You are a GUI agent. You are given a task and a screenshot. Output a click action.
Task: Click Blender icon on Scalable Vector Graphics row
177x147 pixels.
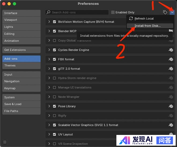pos(171,125)
